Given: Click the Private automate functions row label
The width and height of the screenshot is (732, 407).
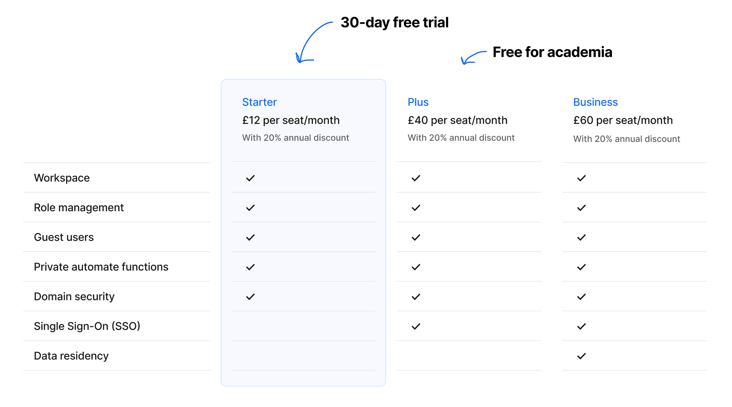Looking at the screenshot, I should click(x=101, y=267).
